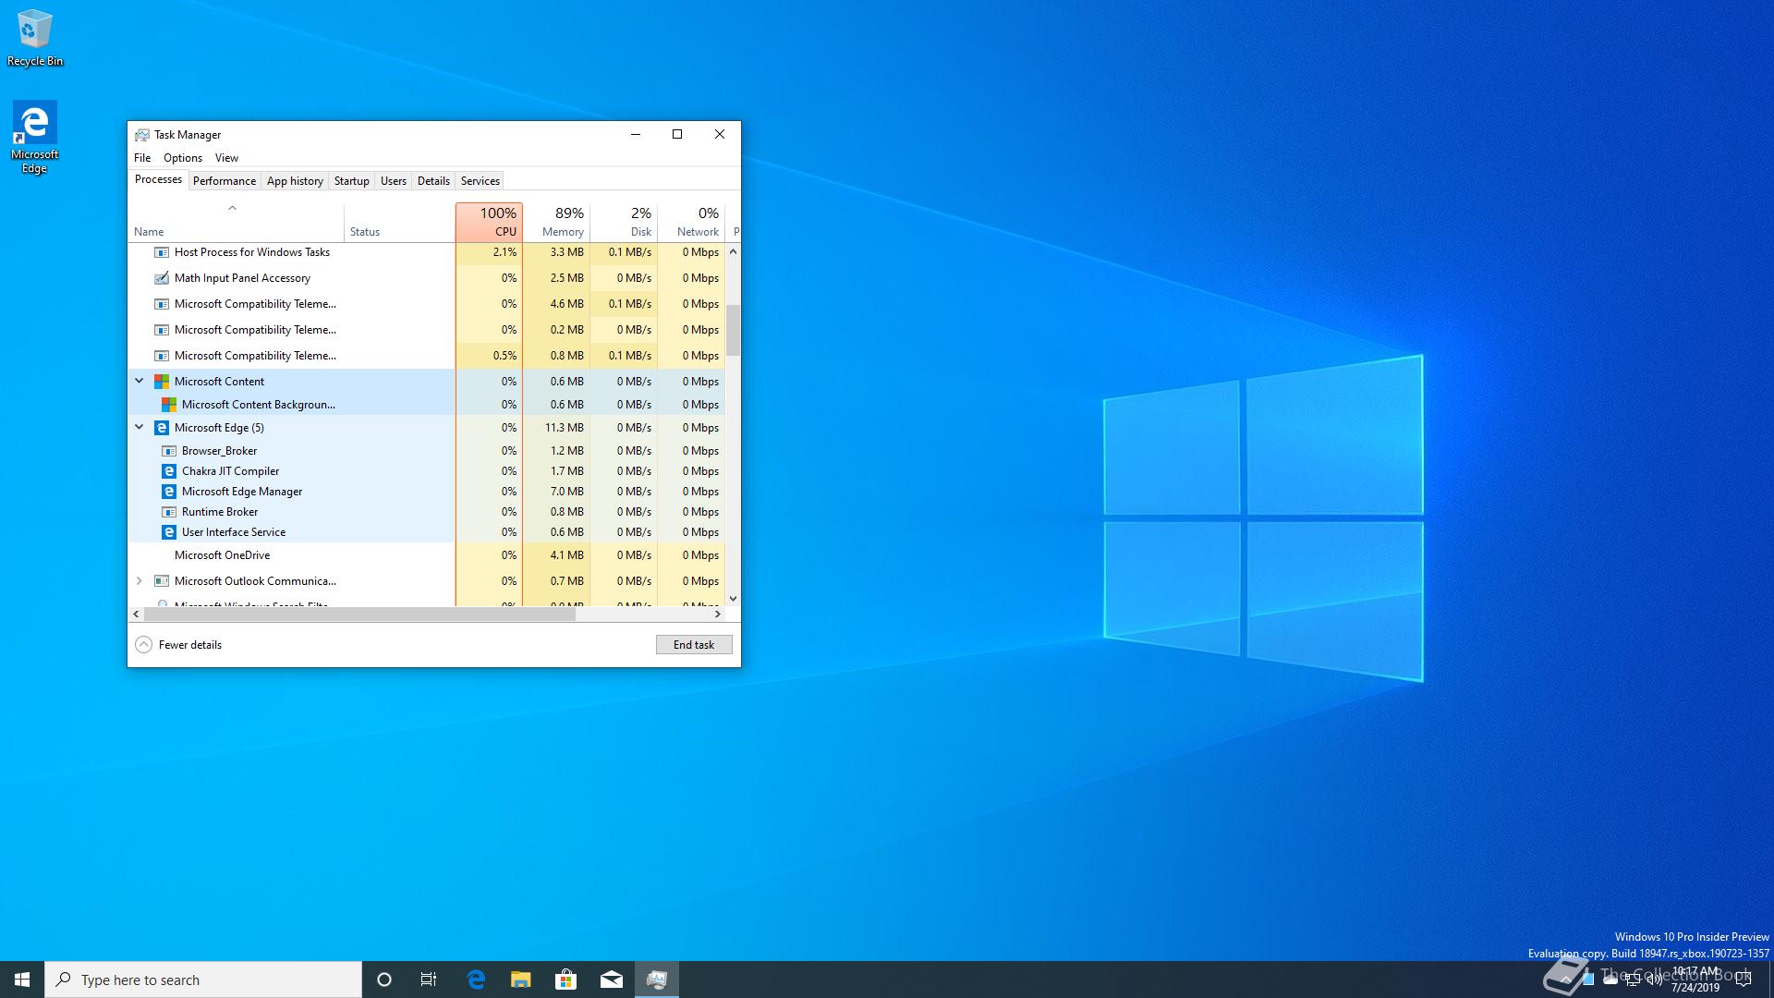This screenshot has width=1774, height=998.
Task: Sort by the Network column header
Action: (691, 222)
